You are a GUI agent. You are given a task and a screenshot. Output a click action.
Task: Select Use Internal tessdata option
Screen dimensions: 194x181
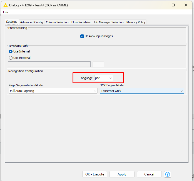11,51
